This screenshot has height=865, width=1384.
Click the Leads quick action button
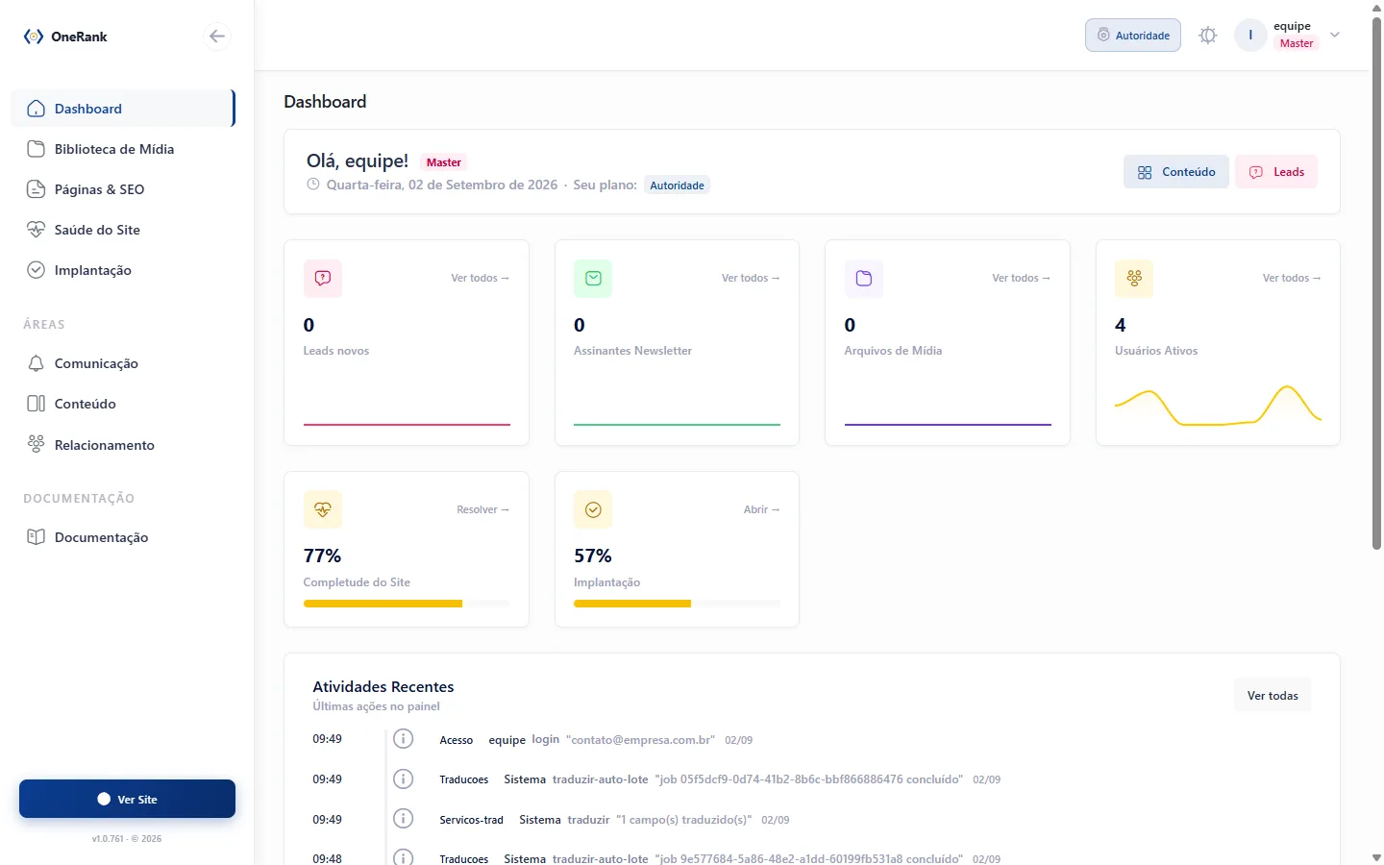point(1276,172)
